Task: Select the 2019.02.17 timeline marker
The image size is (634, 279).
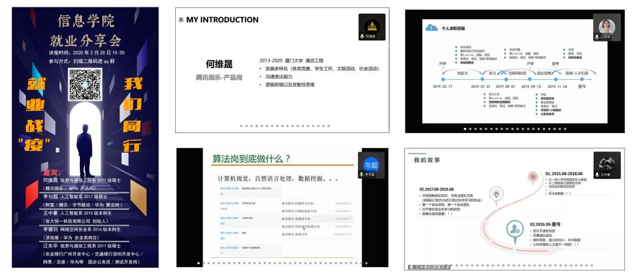Action: click(442, 79)
